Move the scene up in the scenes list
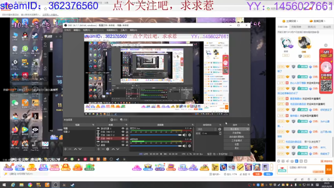334x188 pixels. [x=75, y=149]
